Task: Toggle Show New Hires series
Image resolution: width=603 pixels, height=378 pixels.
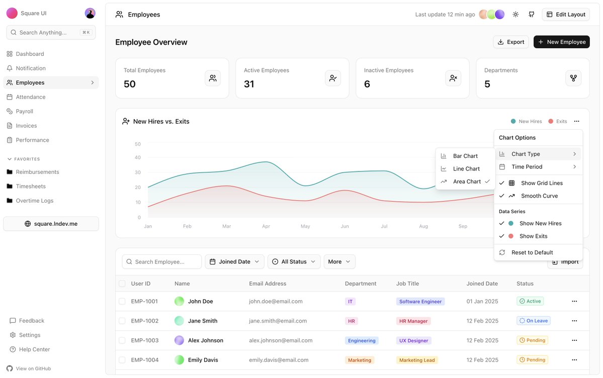Action: [x=539, y=223]
